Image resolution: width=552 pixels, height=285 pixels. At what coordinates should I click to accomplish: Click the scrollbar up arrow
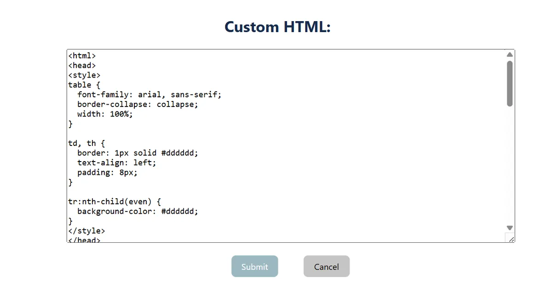coord(510,55)
